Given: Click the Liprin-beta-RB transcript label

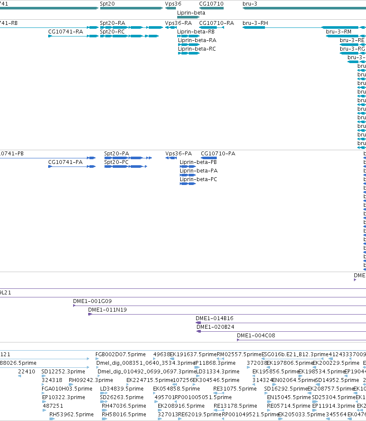Looking at the screenshot, I should point(196,32).
